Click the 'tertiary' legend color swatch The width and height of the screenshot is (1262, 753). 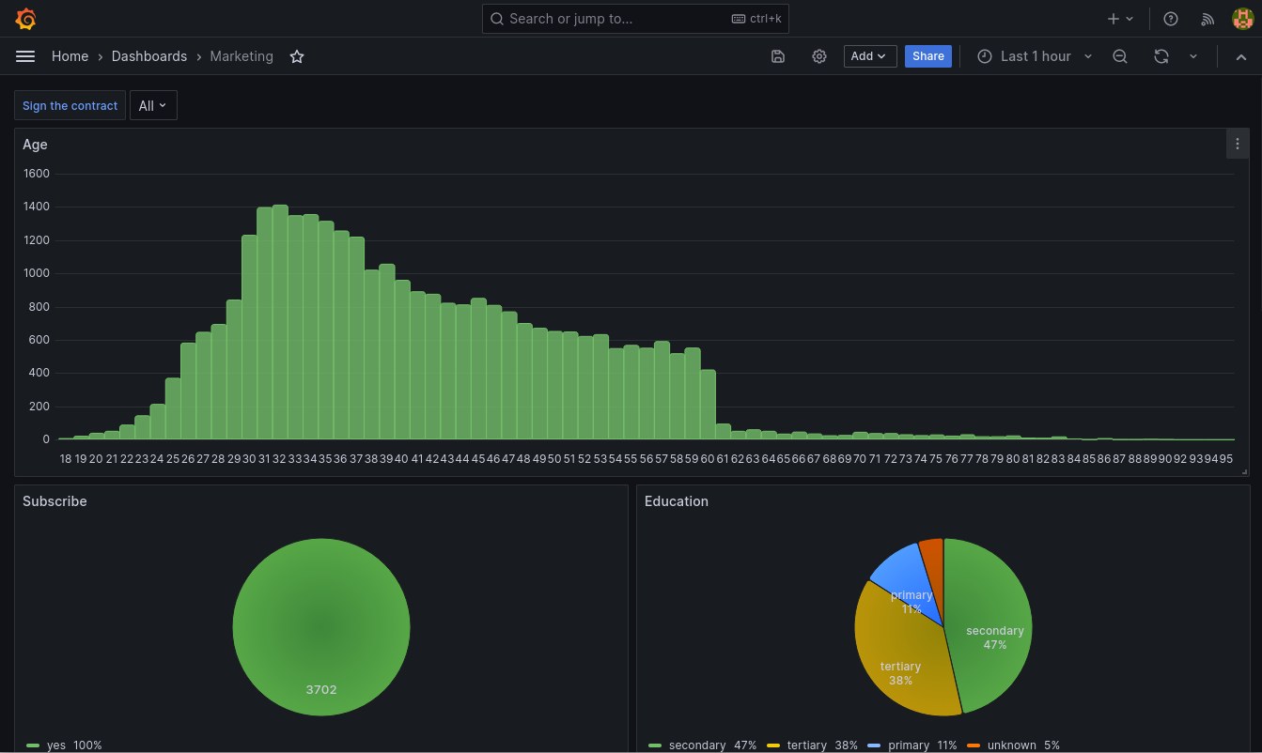click(x=773, y=745)
